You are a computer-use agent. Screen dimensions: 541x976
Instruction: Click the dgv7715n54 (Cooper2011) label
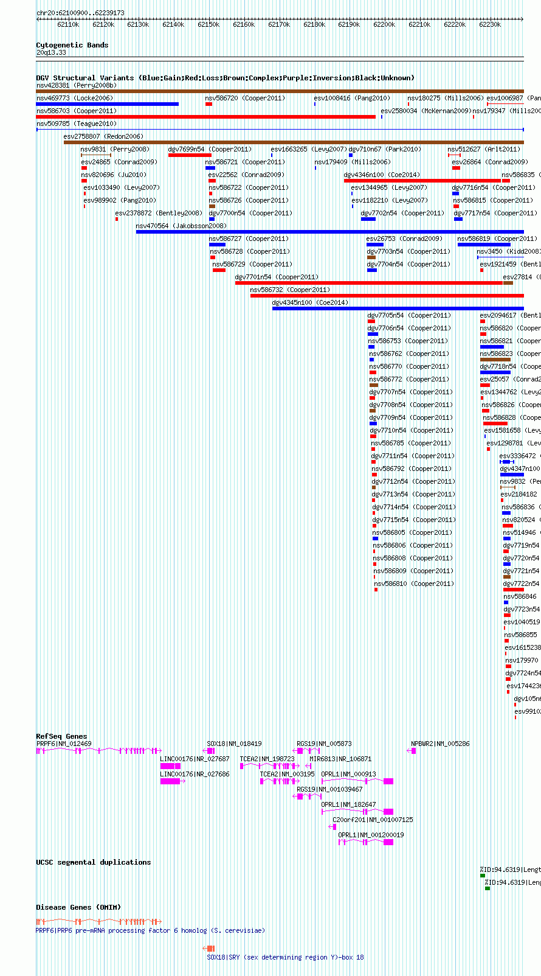[x=414, y=520]
